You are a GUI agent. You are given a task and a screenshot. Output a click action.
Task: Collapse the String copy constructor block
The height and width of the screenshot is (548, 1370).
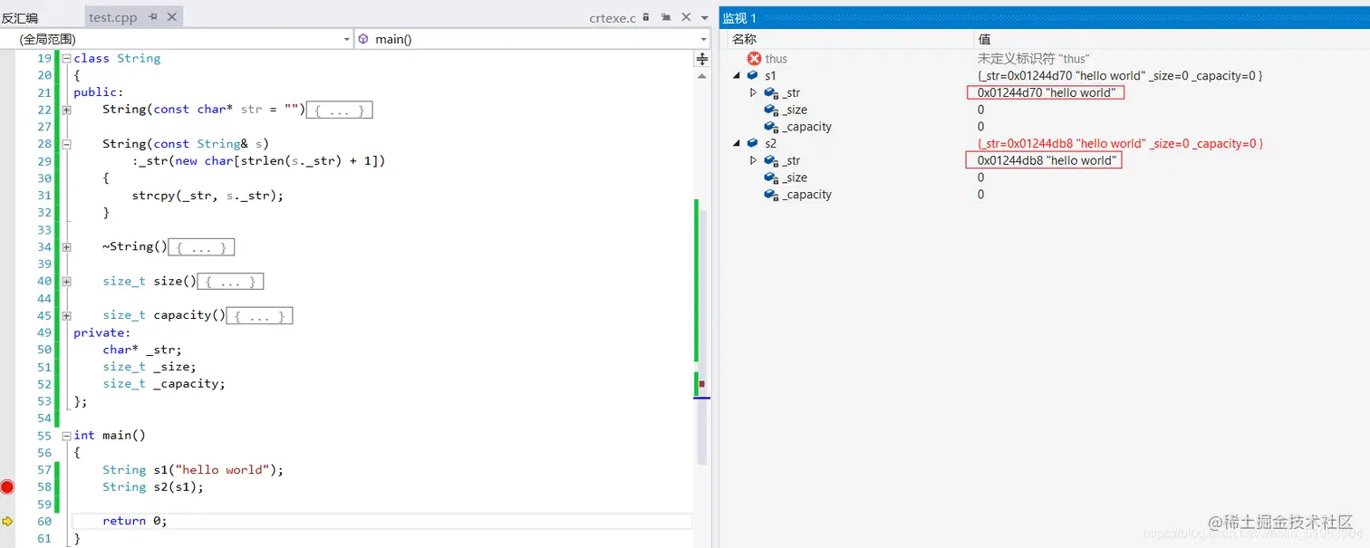coord(66,144)
